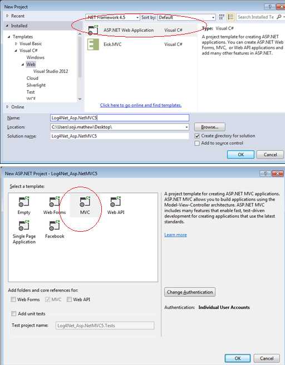Check the Web Forms core references box

click(13, 299)
